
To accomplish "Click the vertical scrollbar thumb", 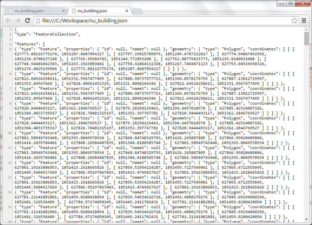I will click(306, 38).
